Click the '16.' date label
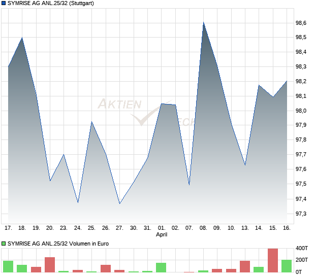The height and width of the screenshot is (277, 315). 287,228
